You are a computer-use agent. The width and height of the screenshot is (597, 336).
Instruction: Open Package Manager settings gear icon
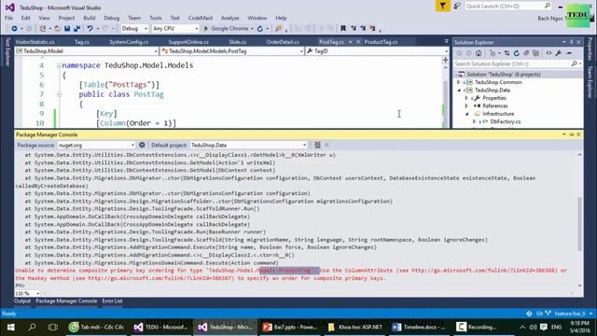click(142, 146)
